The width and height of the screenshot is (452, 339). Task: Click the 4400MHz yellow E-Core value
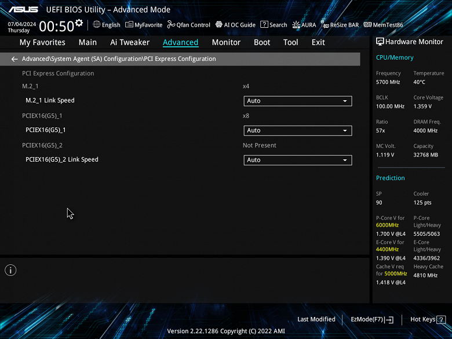[387, 249]
